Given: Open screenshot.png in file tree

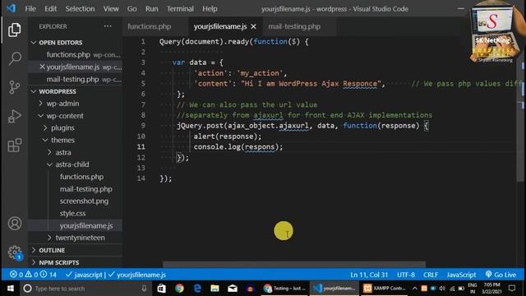Looking at the screenshot, I should (84, 201).
